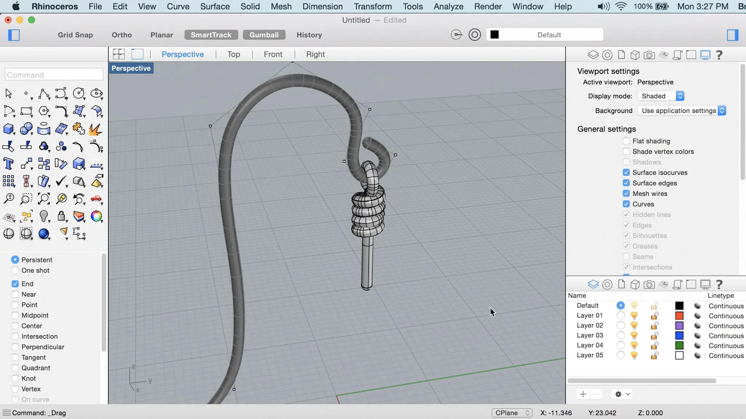Click the red Layer 01 color swatch
The image size is (746, 419).
[x=679, y=316]
